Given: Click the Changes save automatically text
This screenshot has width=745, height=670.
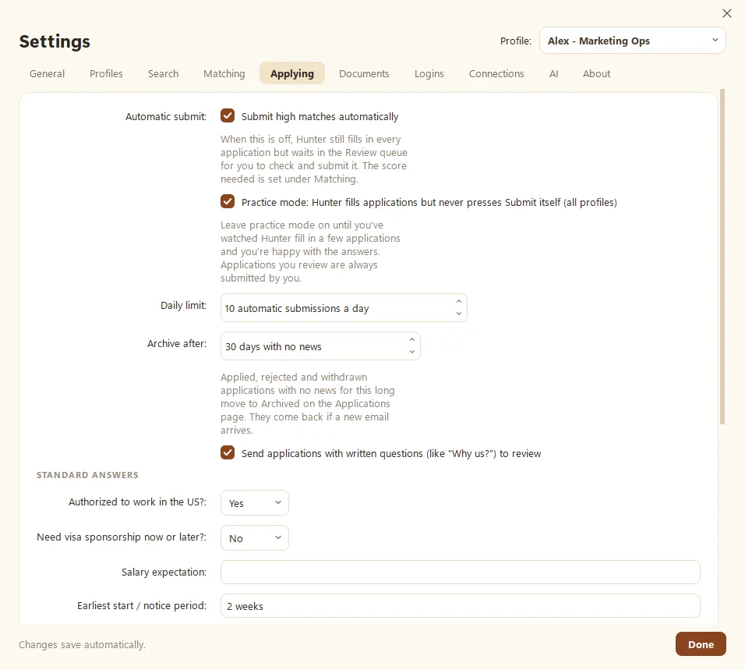Looking at the screenshot, I should coord(82,645).
